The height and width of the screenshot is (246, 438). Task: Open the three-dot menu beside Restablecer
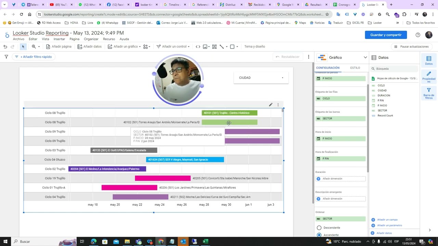(x=309, y=57)
